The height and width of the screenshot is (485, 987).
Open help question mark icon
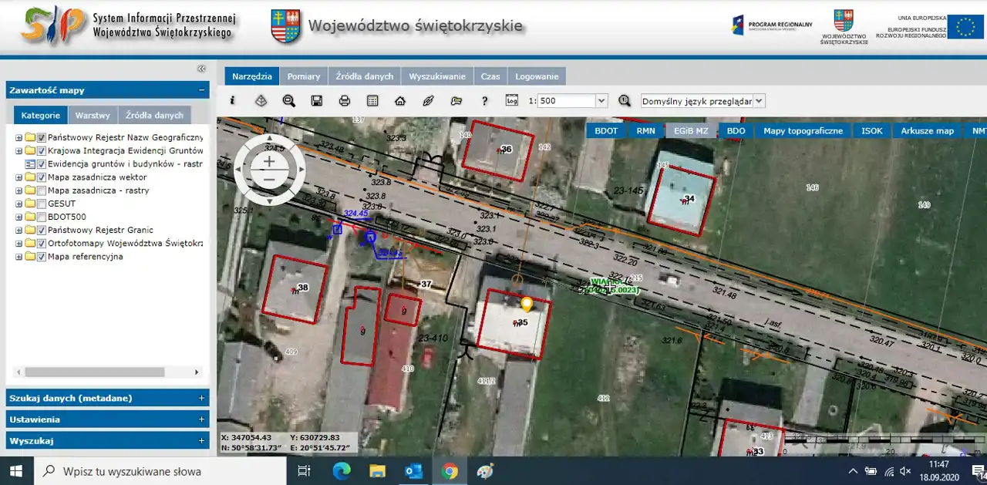pyautogui.click(x=484, y=101)
